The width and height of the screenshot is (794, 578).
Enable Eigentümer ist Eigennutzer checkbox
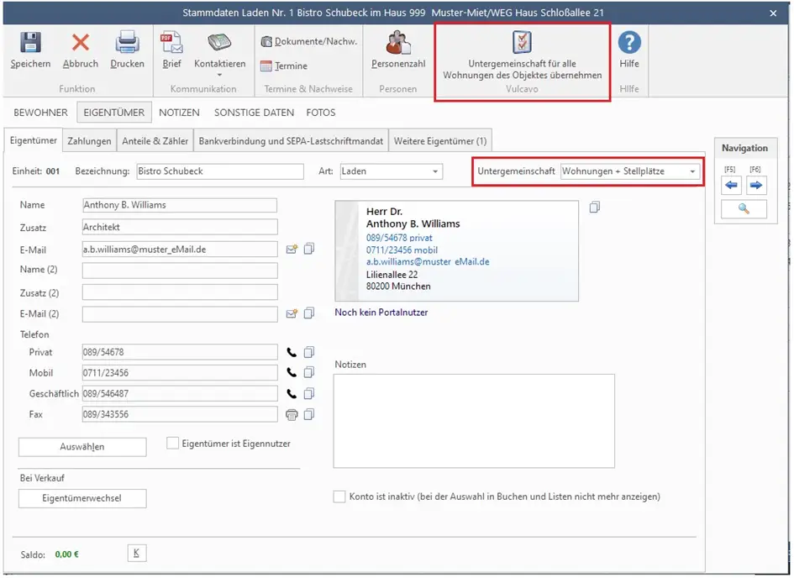coord(173,444)
